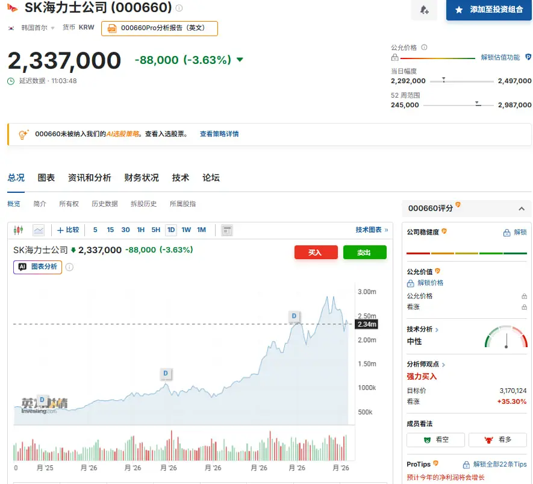Click the 解锁全部22条Tips link
This screenshot has width=533, height=484.
[494, 464]
